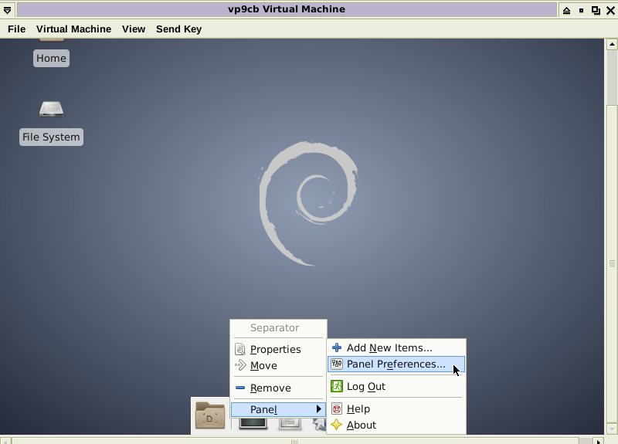Open the File menu
The width and height of the screenshot is (618, 444).
click(16, 29)
